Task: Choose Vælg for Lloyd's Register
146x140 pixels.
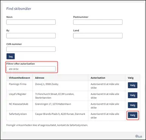Action: pos(133,95)
